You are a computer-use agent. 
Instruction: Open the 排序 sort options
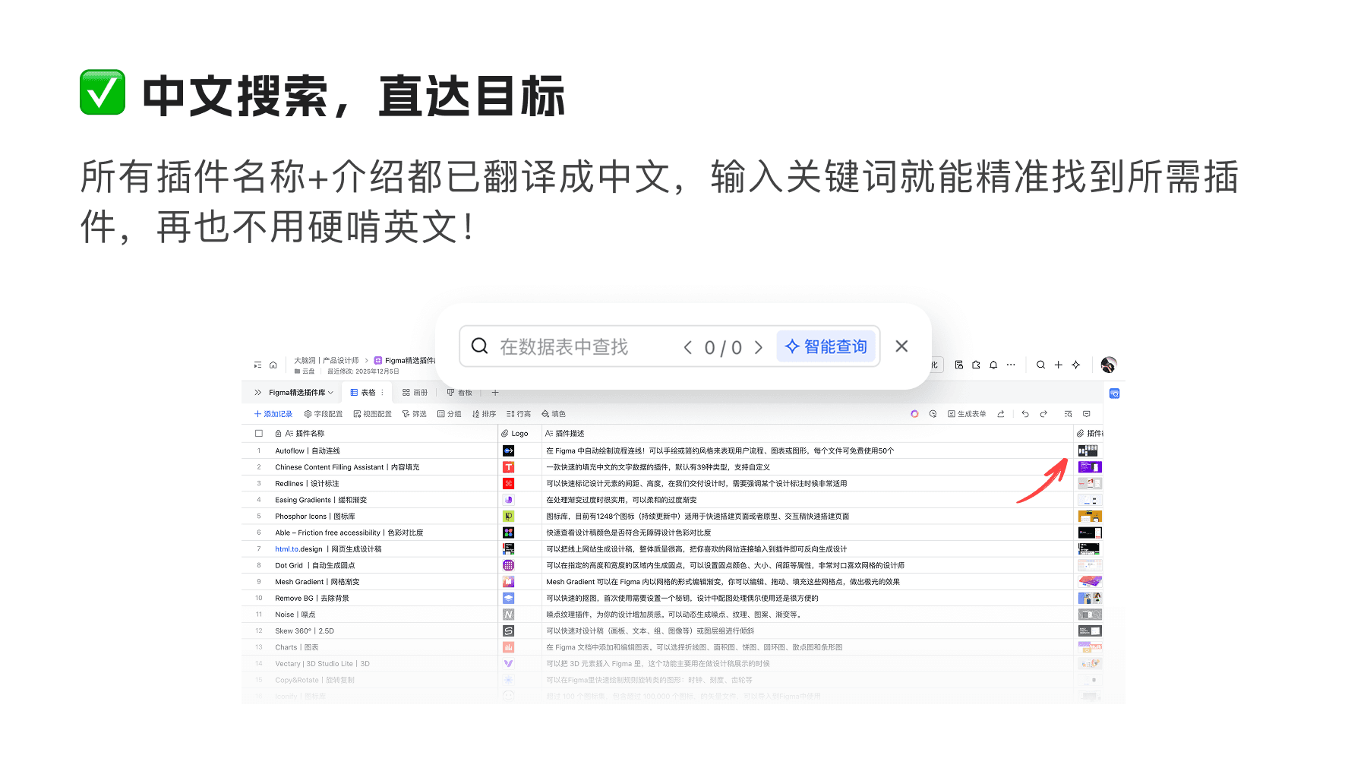click(485, 413)
